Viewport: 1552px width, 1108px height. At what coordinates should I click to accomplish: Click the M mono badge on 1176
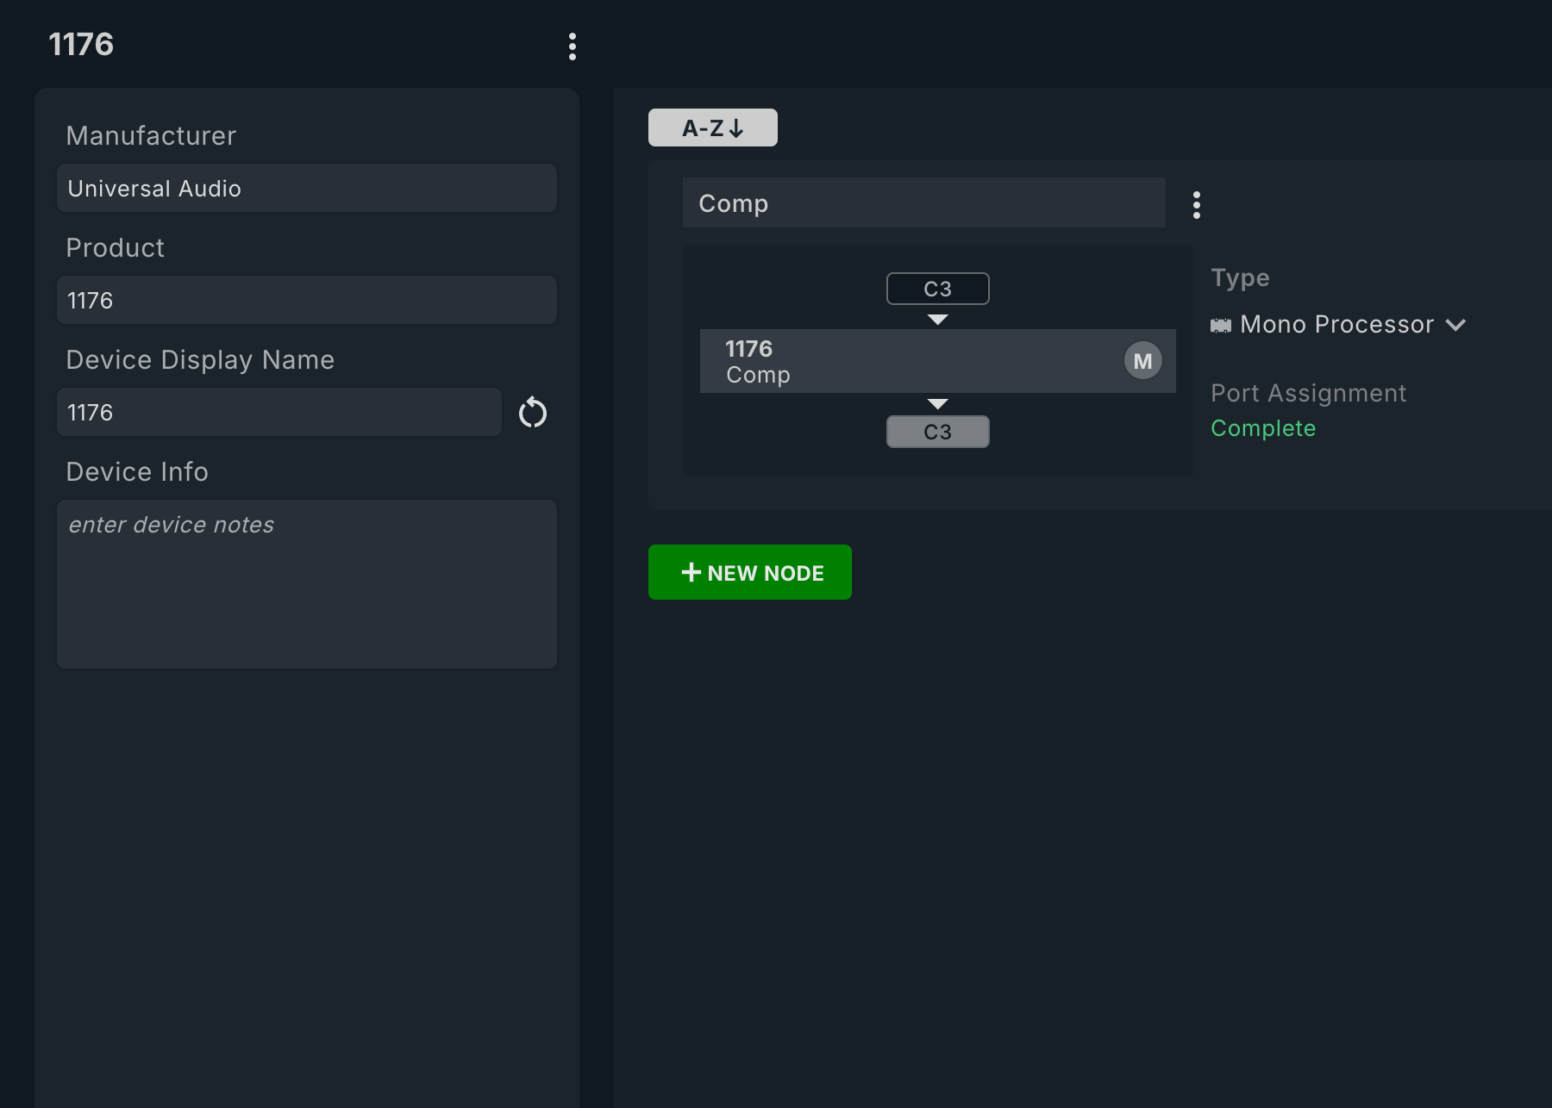1143,361
